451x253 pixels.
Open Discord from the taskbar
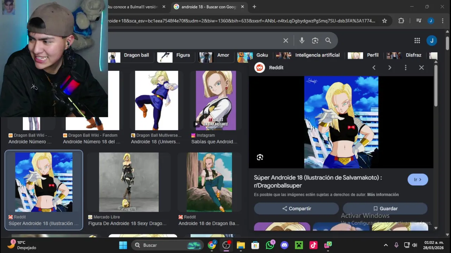284,245
